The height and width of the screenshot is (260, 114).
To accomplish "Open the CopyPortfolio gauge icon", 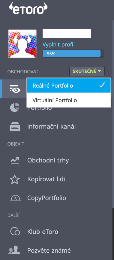I will tap(15, 198).
